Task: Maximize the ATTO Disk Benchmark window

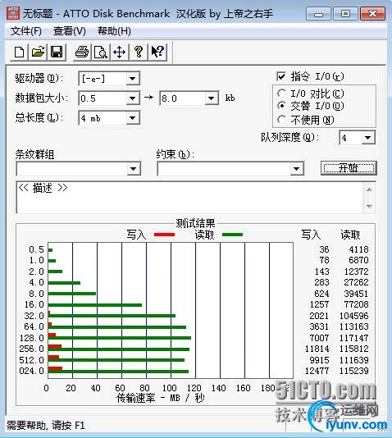Action: point(345,13)
